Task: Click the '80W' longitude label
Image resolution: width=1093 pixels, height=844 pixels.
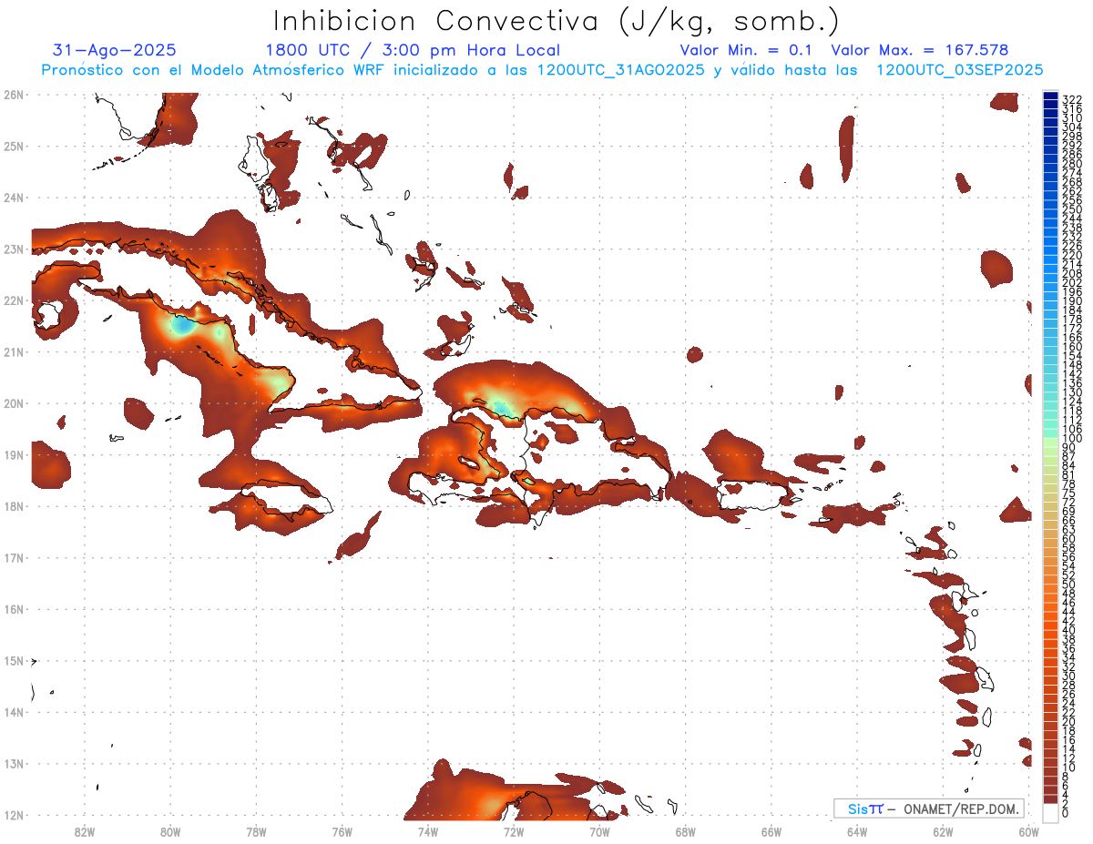Action: coord(169,831)
